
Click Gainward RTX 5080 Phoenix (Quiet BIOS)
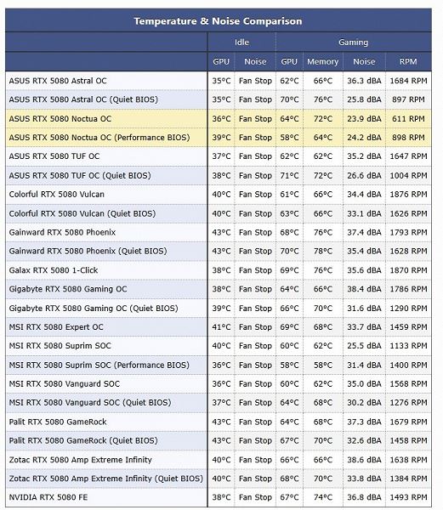coord(88,251)
